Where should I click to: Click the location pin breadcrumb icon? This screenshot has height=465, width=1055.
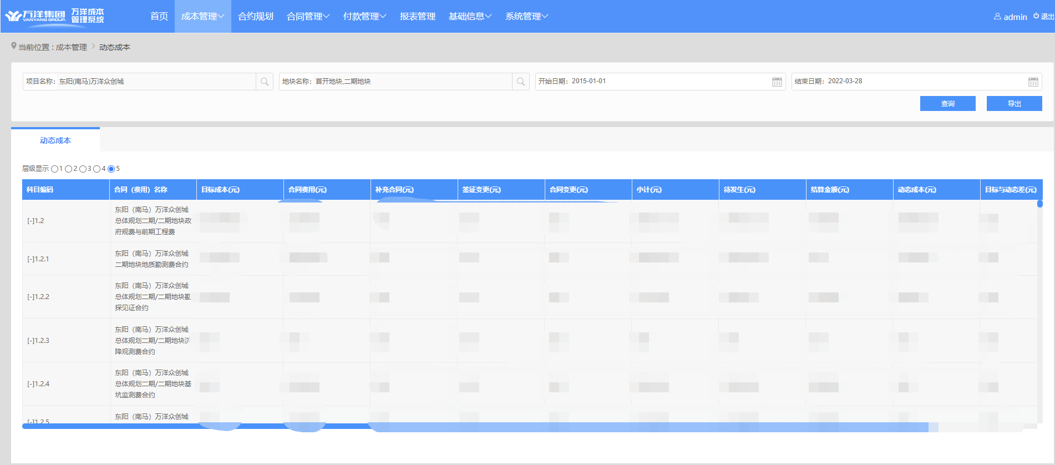point(14,46)
